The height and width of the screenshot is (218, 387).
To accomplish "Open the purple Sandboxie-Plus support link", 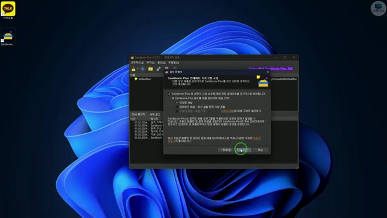I will (x=271, y=68).
